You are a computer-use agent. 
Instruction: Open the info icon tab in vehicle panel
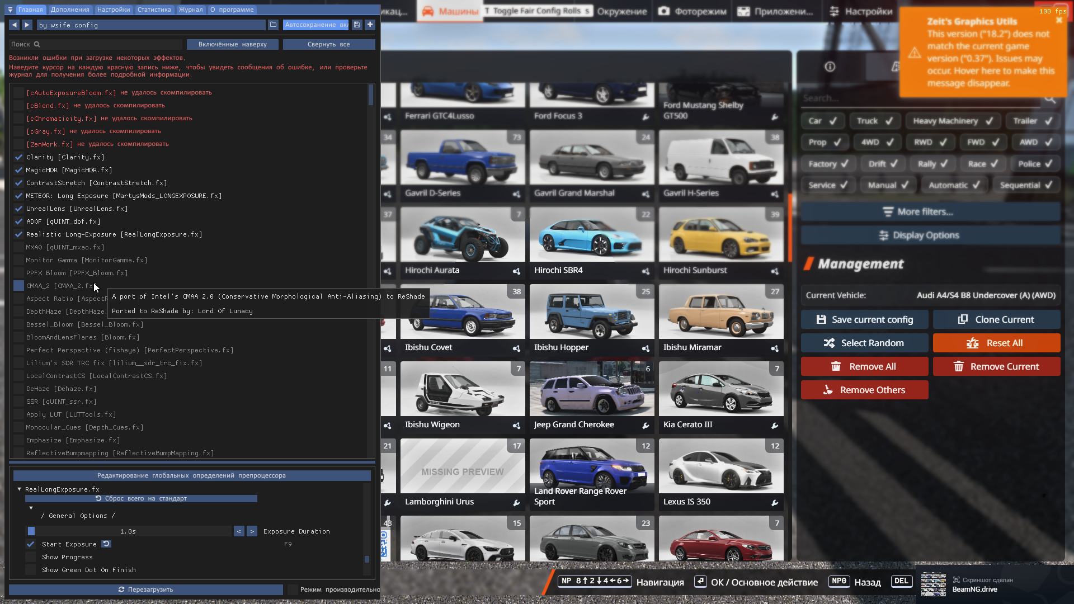coord(830,67)
